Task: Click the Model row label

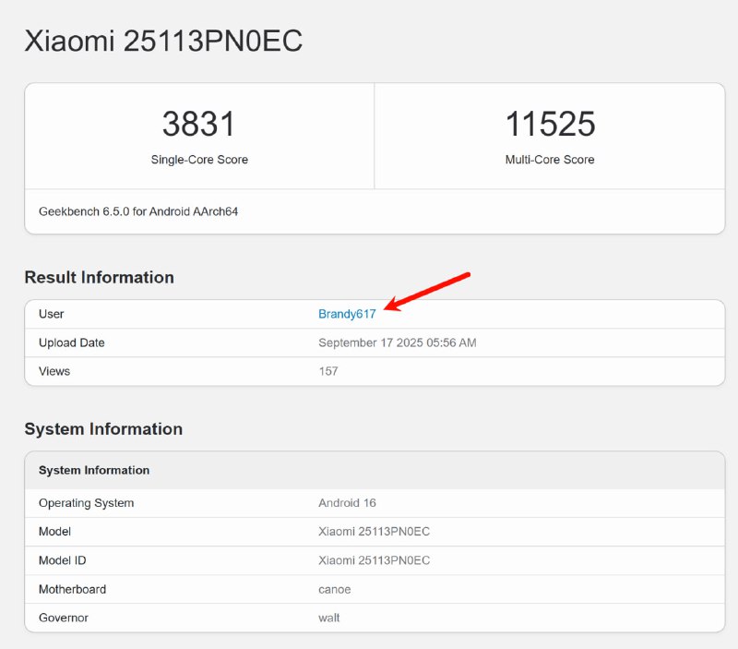Action: tap(54, 532)
